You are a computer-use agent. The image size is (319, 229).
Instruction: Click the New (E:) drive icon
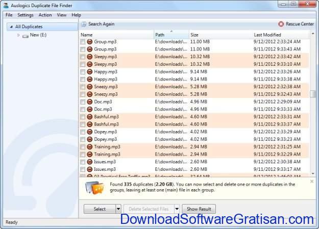(26, 36)
